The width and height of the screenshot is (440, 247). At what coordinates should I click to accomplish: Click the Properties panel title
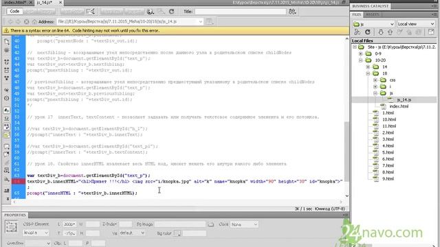click(15, 215)
